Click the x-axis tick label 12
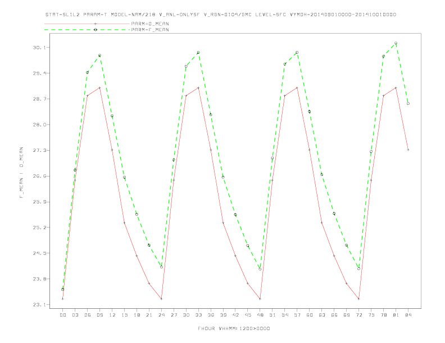The height and width of the screenshot is (343, 445). 112,315
